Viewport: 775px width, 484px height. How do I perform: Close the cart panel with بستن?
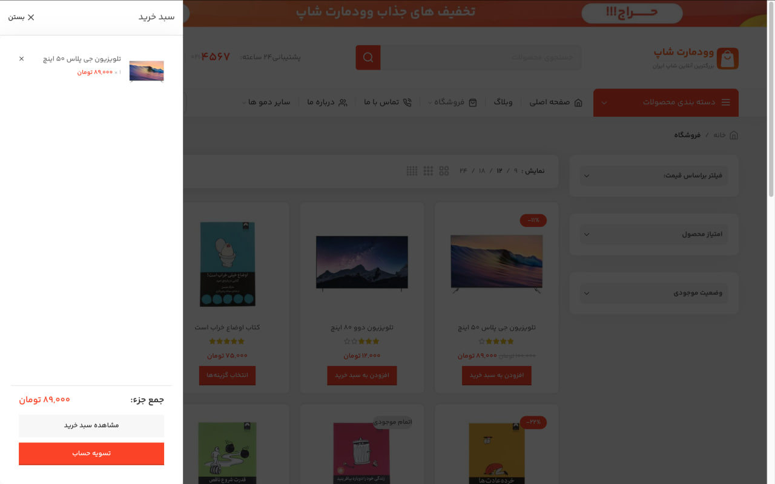tap(21, 17)
